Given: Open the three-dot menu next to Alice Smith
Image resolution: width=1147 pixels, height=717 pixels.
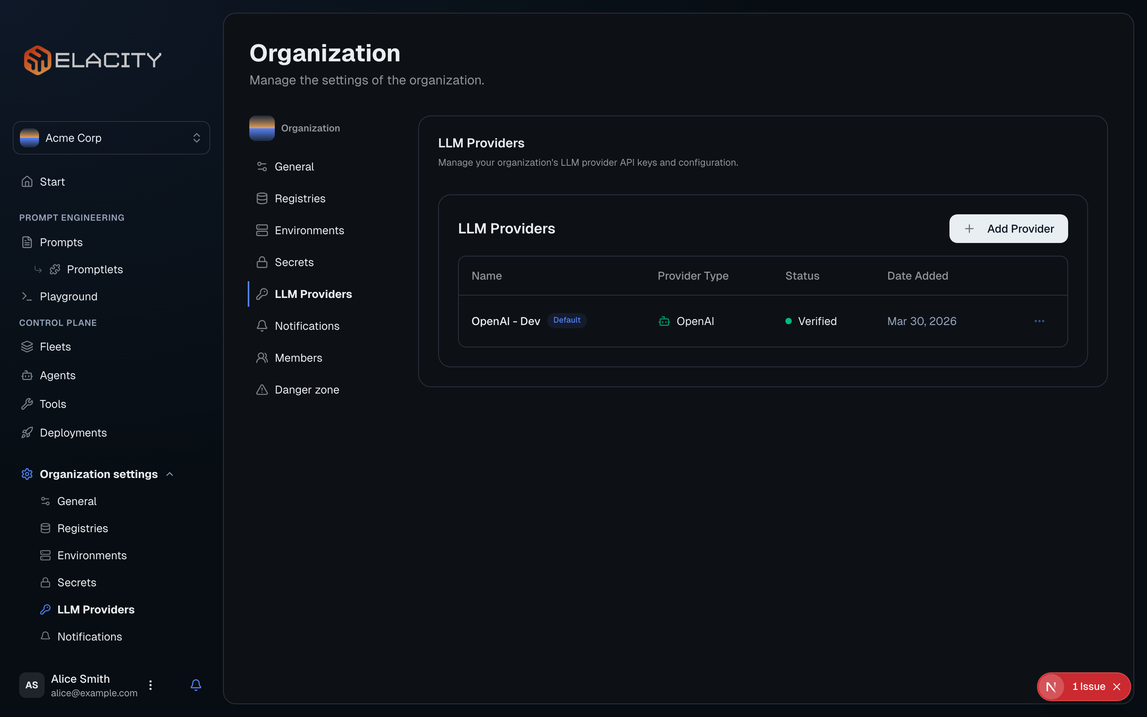Looking at the screenshot, I should tap(150, 685).
